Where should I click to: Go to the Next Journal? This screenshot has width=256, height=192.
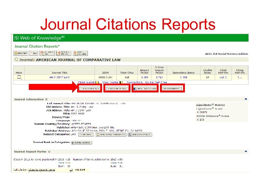point(80,53)
